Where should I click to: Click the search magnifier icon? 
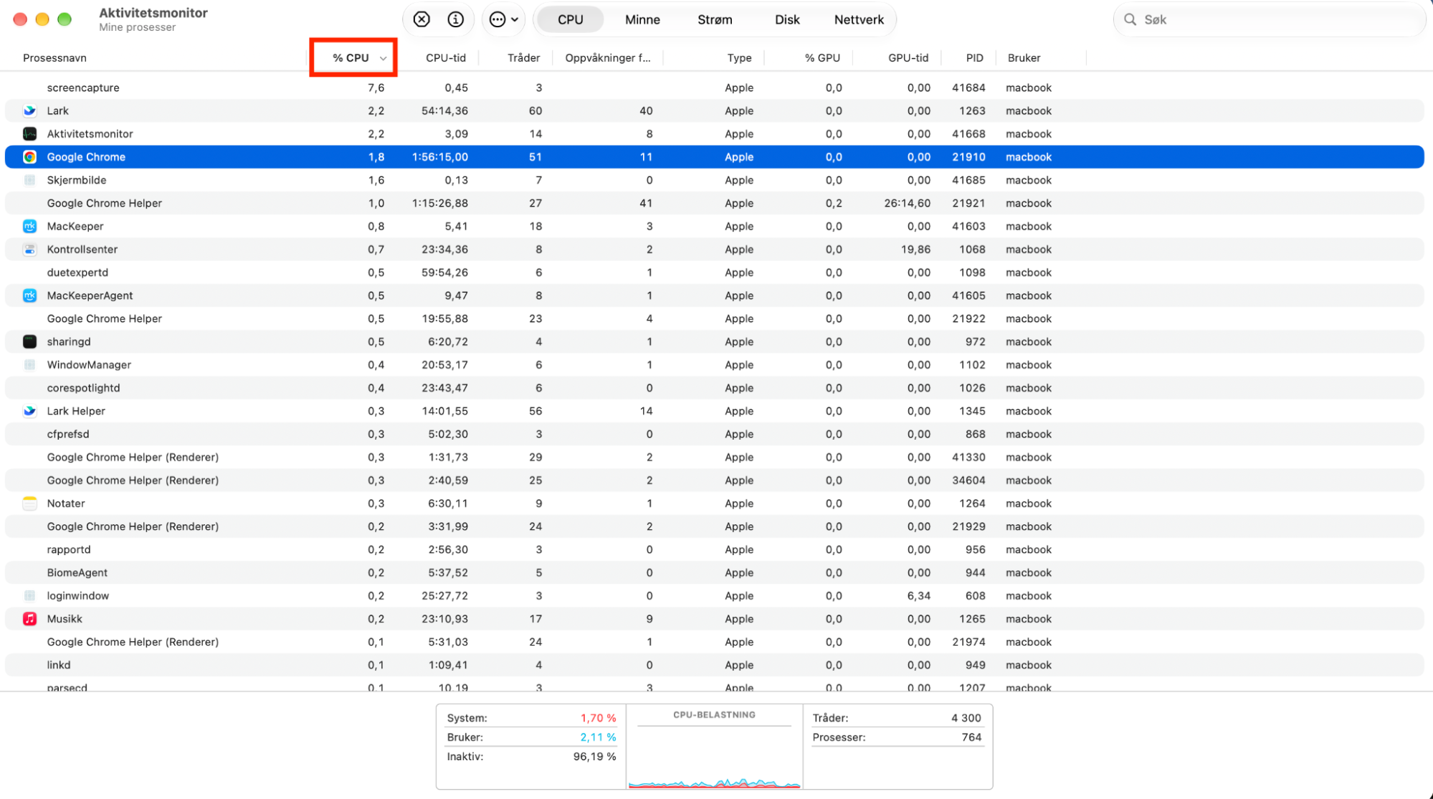click(x=1130, y=19)
